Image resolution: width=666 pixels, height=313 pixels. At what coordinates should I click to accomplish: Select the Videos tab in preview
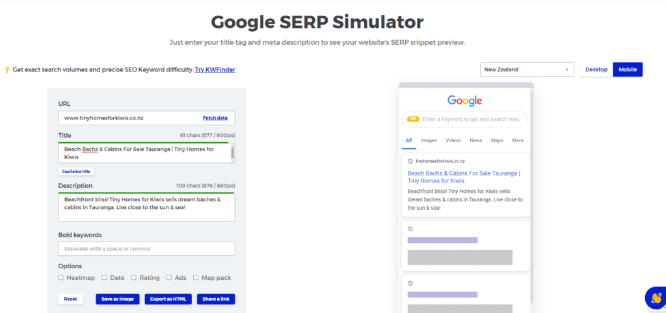click(453, 140)
